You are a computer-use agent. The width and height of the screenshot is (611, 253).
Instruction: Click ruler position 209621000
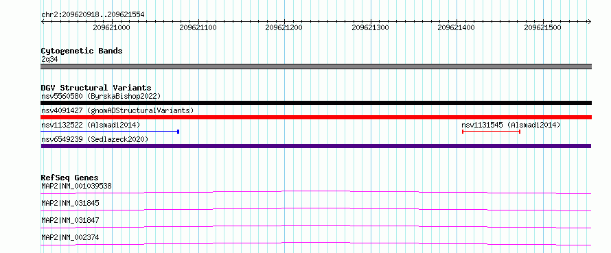[111, 27]
